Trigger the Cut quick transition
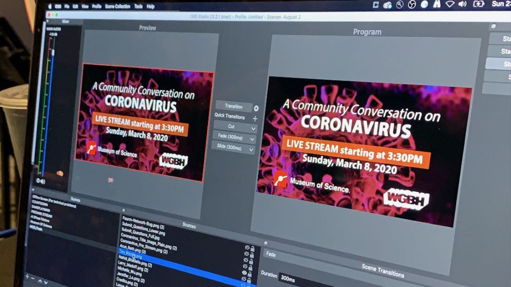The height and width of the screenshot is (287, 511). (x=231, y=126)
